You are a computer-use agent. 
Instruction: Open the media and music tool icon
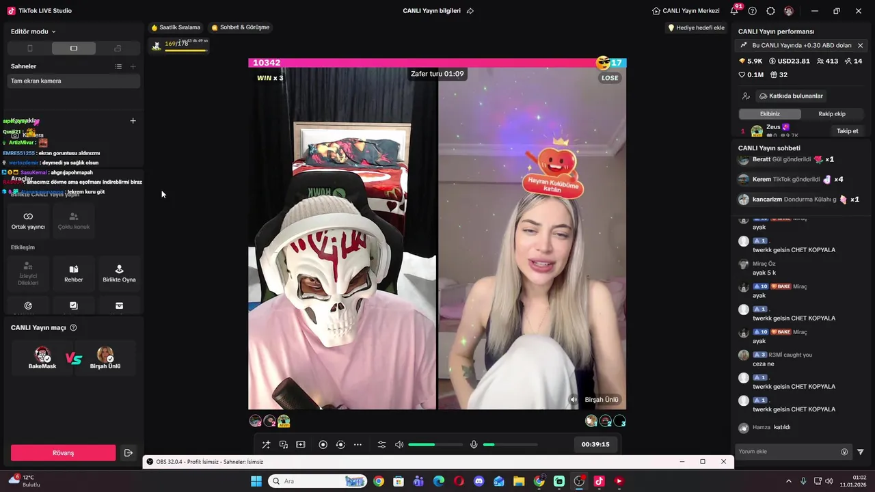coord(283,445)
